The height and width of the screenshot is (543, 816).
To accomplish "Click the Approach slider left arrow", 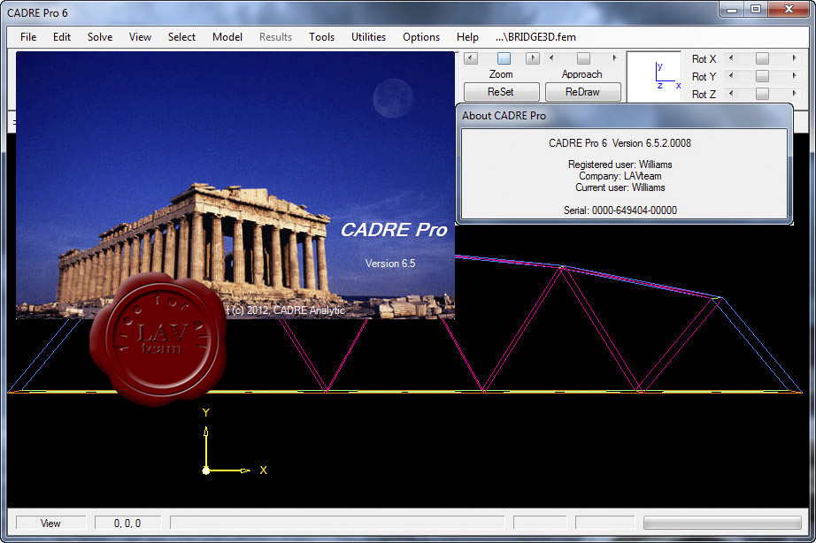I will tap(551, 58).
